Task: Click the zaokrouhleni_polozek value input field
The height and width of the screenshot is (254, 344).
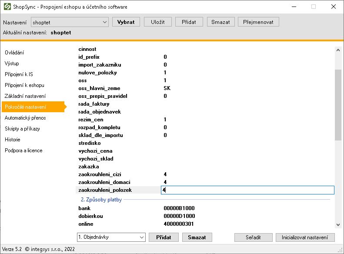Action: point(247,190)
